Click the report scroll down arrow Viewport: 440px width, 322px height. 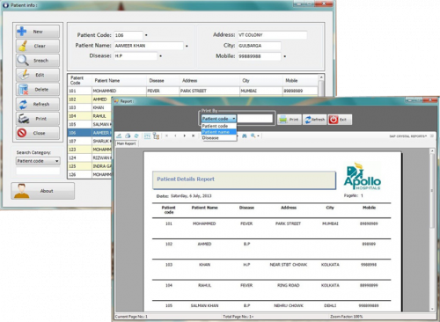pyautogui.click(x=432, y=309)
